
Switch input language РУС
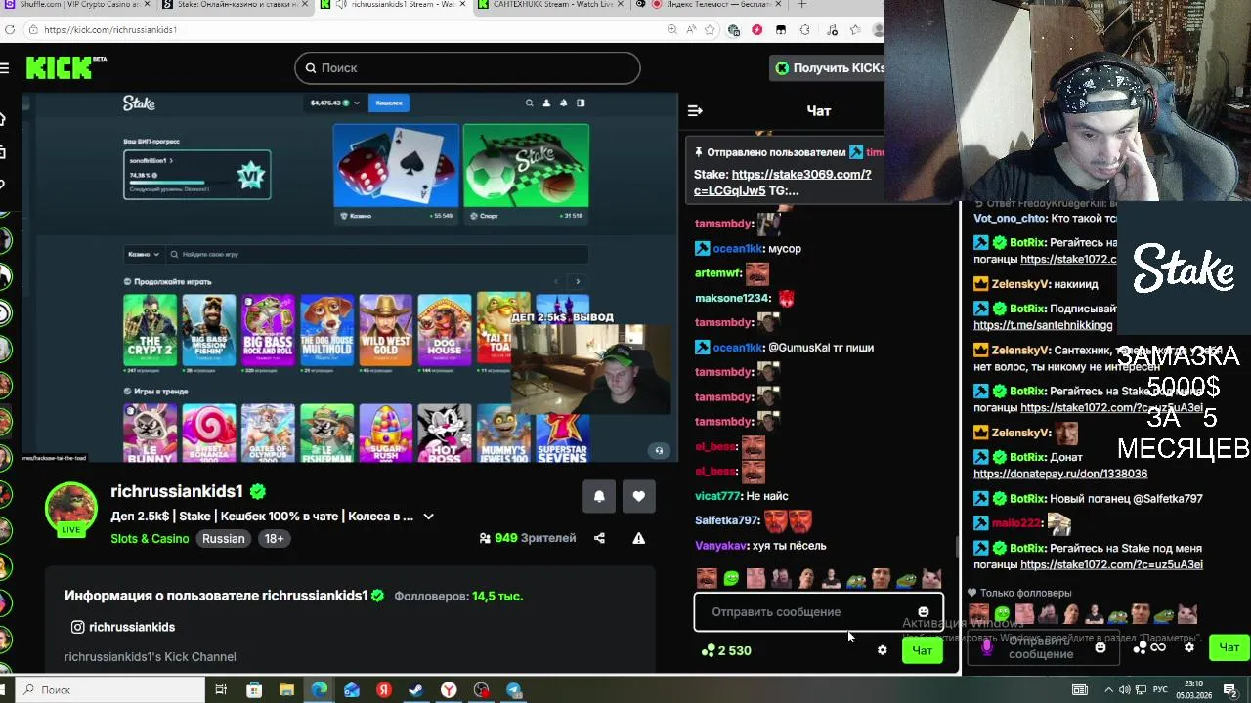[1161, 690]
